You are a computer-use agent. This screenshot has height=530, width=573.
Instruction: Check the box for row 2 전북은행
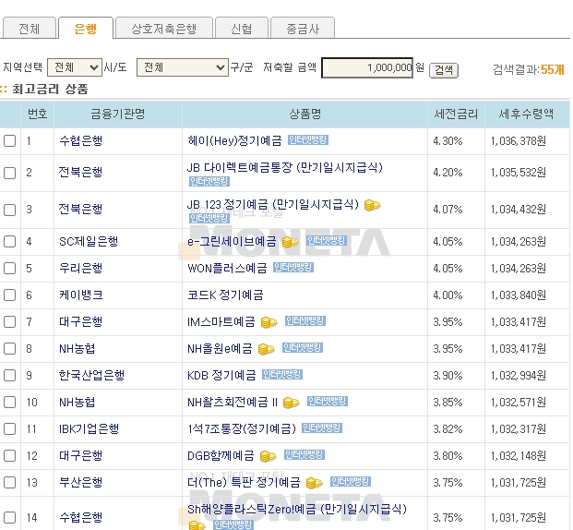10,173
